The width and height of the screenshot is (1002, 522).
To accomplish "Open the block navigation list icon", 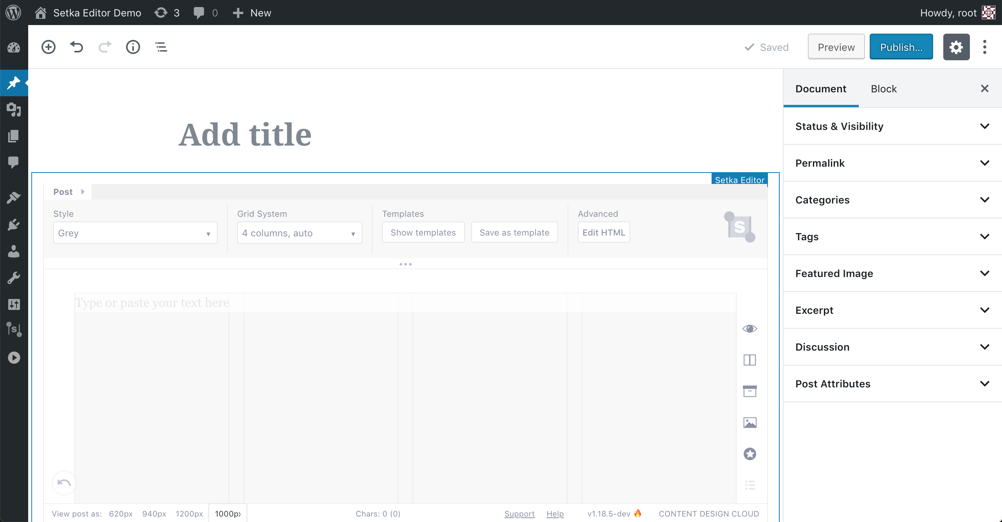I will click(x=161, y=47).
